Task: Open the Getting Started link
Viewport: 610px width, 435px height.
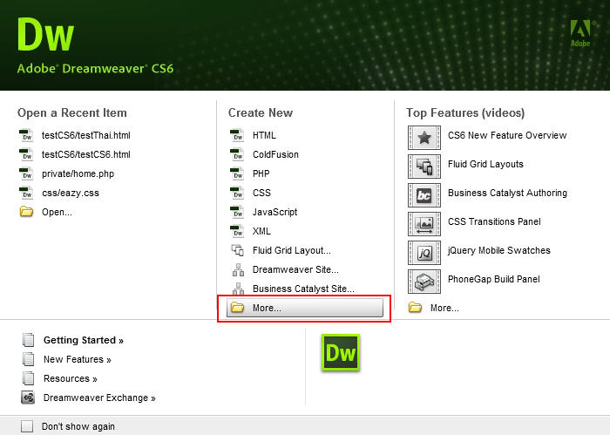Action: point(84,340)
